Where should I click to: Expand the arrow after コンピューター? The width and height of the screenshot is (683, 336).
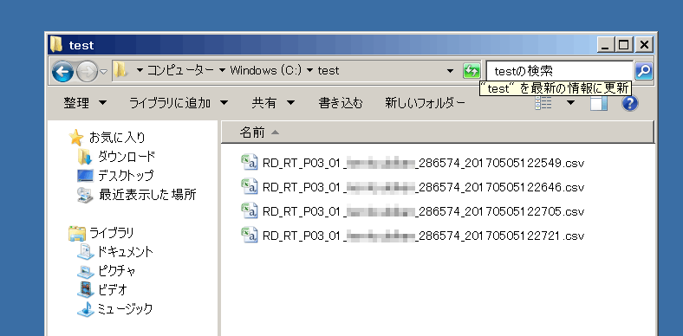pos(222,70)
